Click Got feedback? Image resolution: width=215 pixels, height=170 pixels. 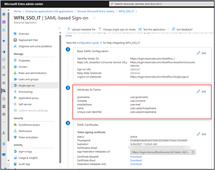[x=182, y=29]
